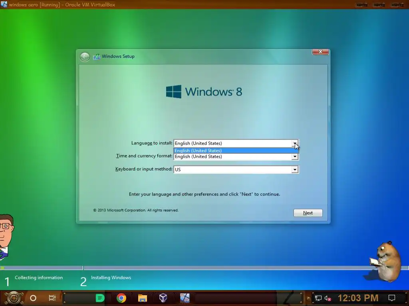Open VirtualBox Manager cube icon on taskbar
Viewport: 409px width, 306px height.
pyautogui.click(x=163, y=298)
